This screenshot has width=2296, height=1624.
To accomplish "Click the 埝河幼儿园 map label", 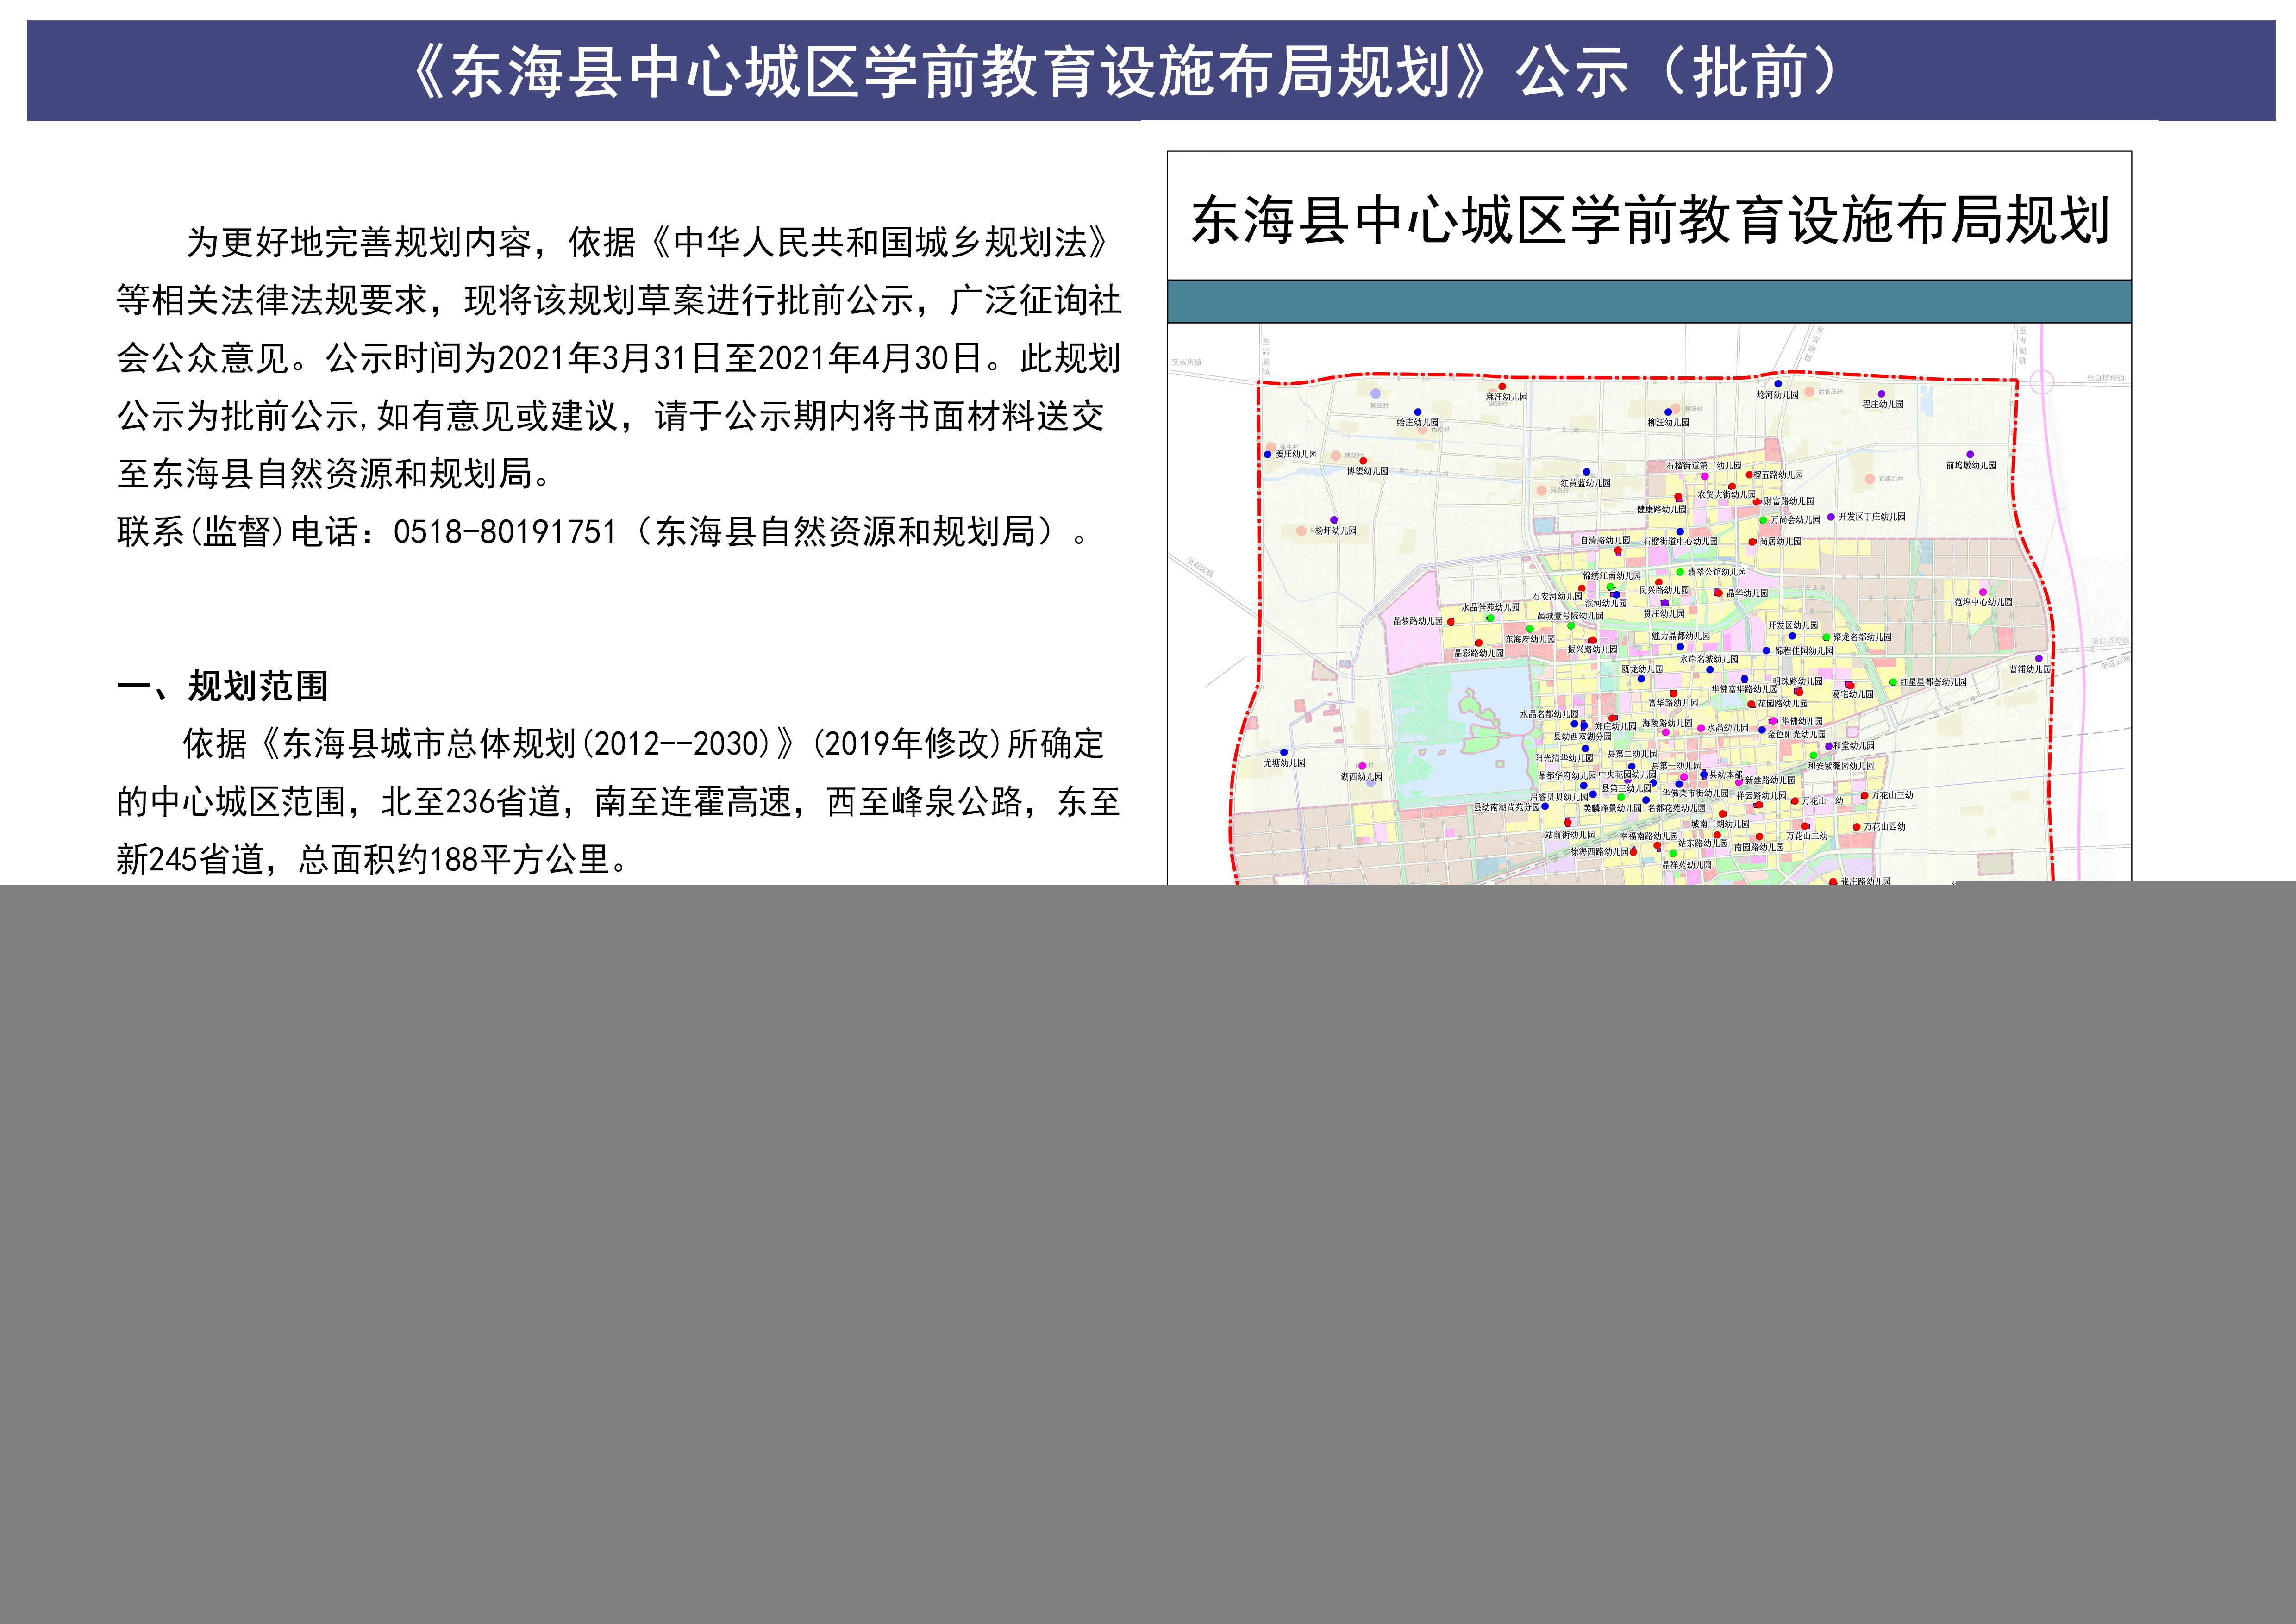I will 1777,395.
